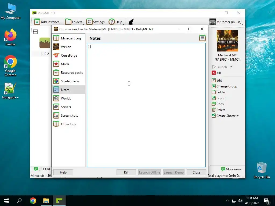Select Firefox desktop shortcut
This screenshot has width=275, height=206.
pos(10,37)
